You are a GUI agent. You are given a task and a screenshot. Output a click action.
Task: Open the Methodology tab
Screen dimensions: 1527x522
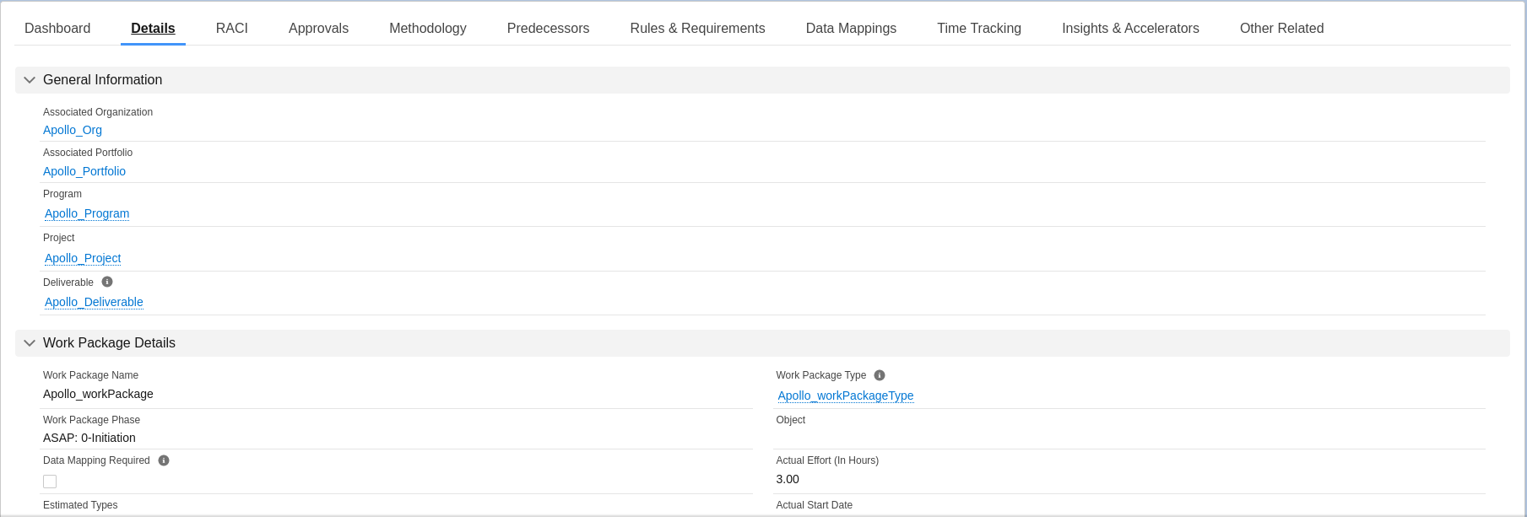[428, 28]
